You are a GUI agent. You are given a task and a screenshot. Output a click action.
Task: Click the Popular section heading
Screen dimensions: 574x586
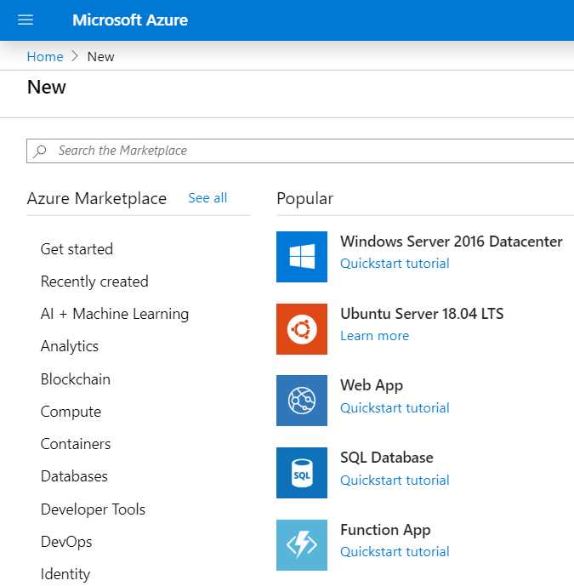pos(304,198)
